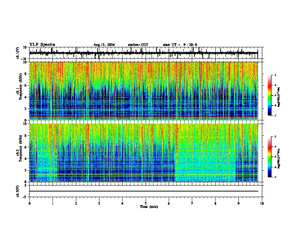295x228 pixels.
Task: Click the "Aug.13, 2024" date label
Action: click(x=104, y=45)
